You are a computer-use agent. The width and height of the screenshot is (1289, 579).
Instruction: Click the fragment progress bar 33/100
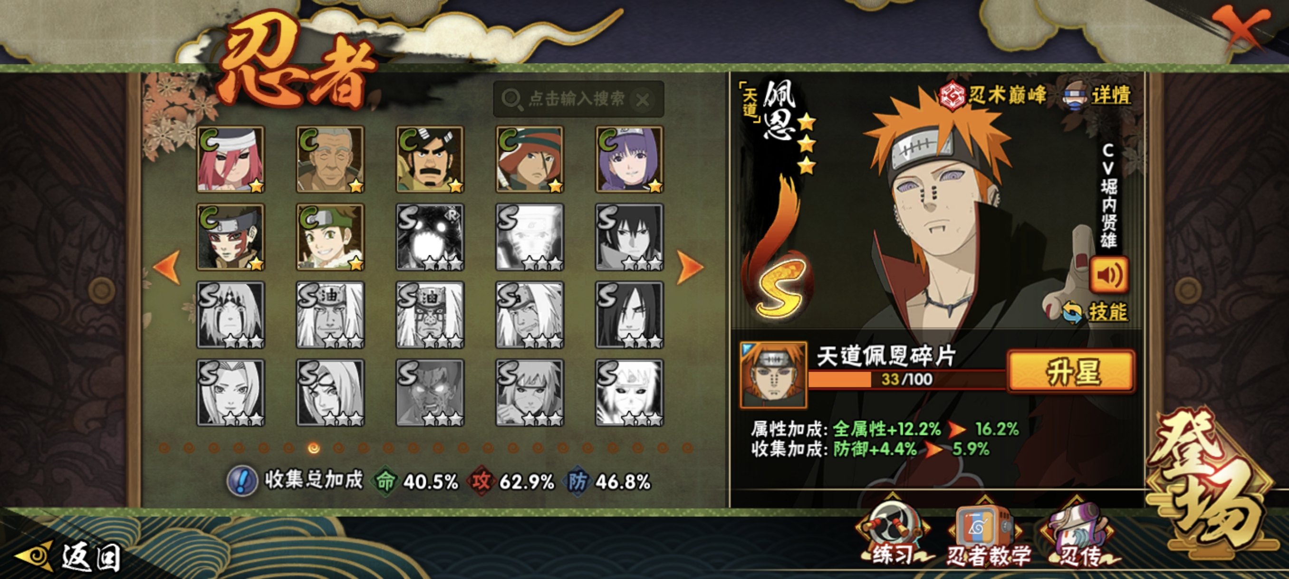point(907,379)
